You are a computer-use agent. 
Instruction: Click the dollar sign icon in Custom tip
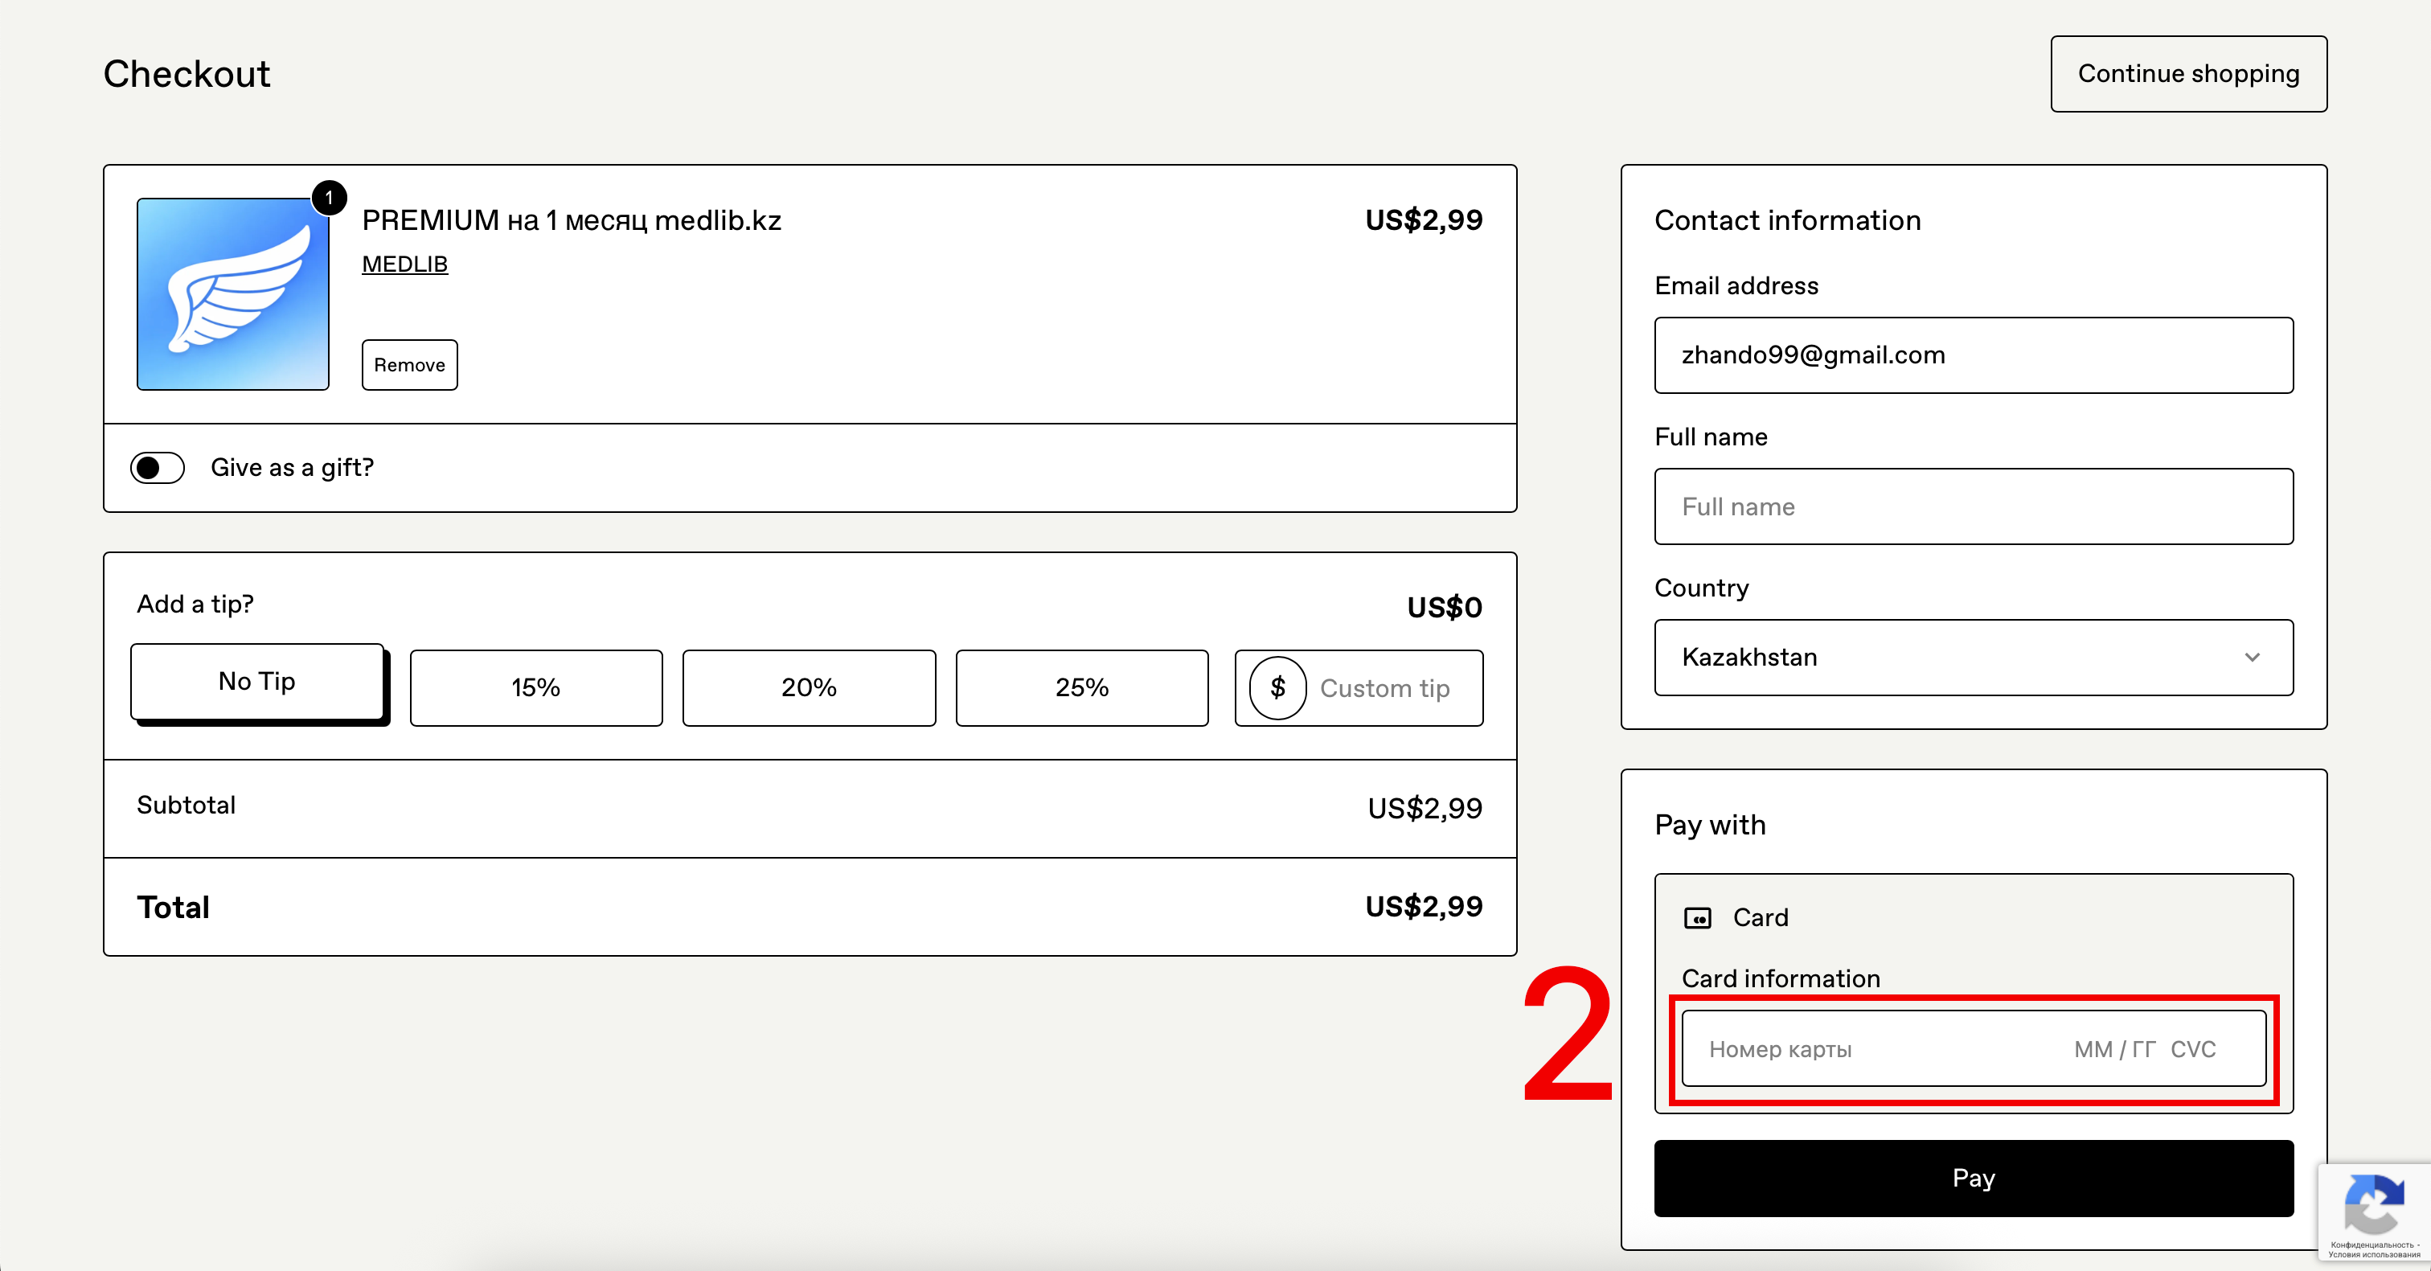[1277, 688]
